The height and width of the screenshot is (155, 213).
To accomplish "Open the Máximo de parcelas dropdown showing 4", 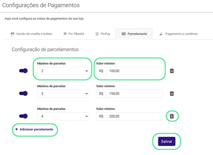I will (63, 116).
